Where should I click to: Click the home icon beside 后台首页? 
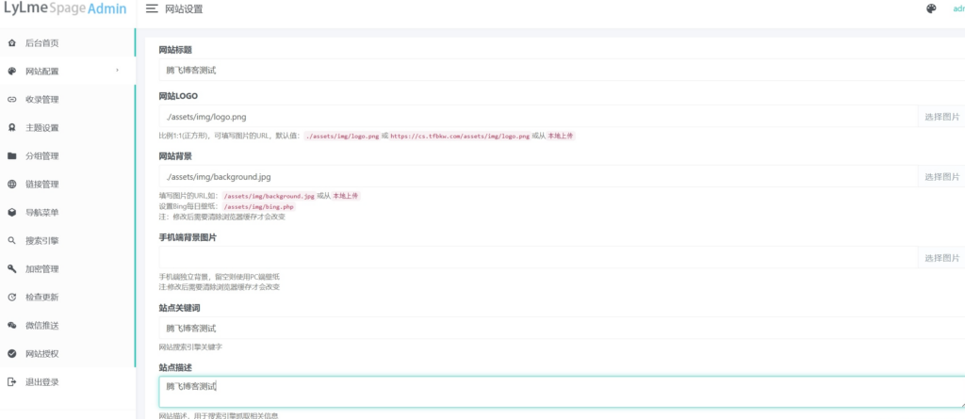click(11, 43)
